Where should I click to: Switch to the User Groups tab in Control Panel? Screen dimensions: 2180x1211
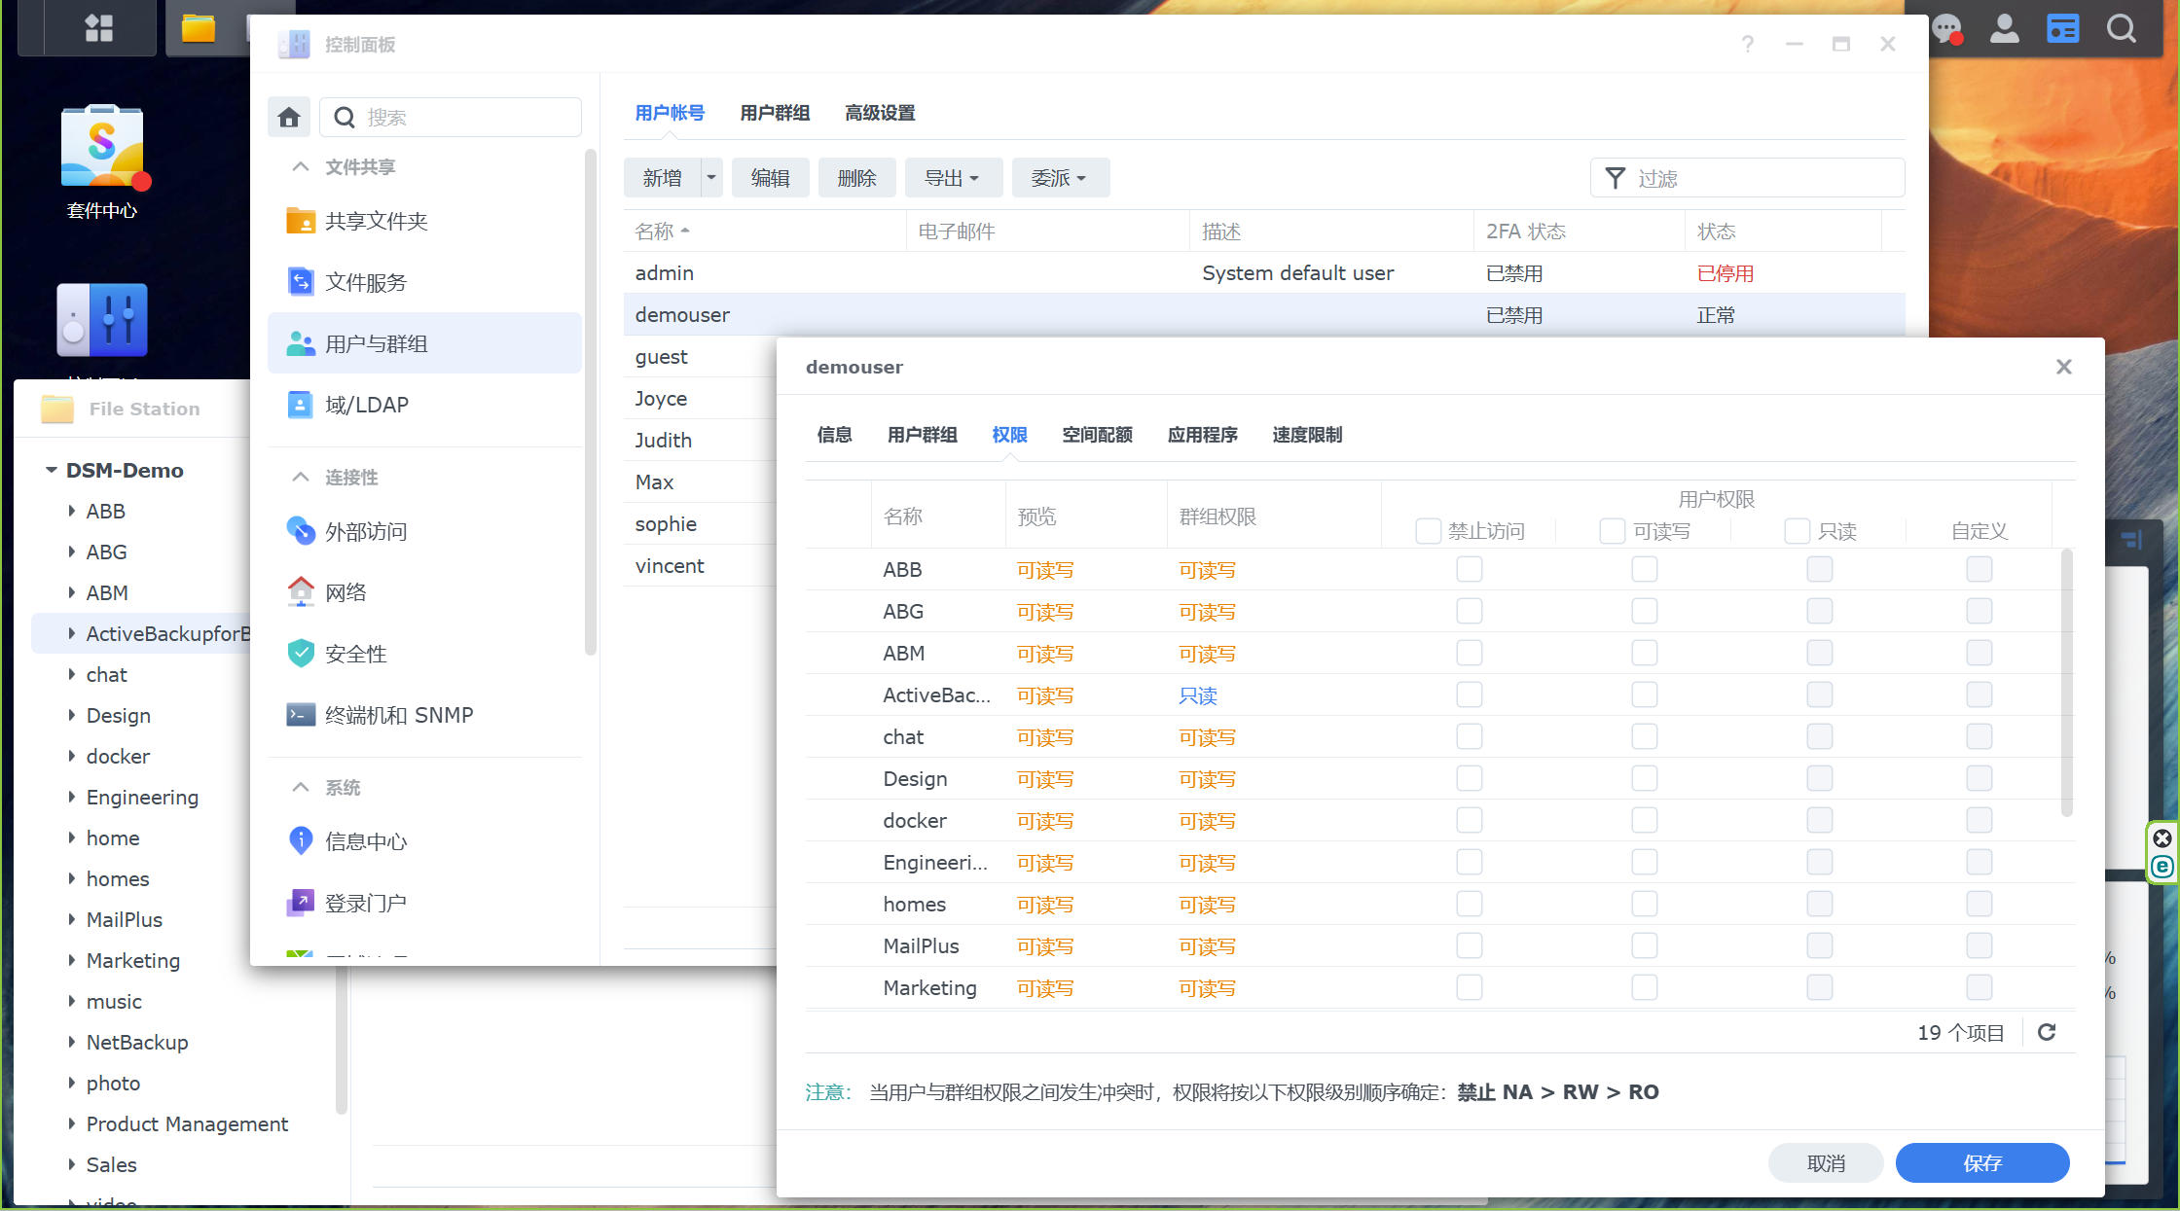pos(775,113)
